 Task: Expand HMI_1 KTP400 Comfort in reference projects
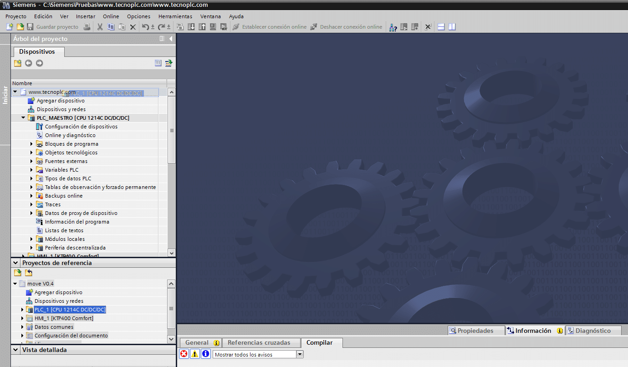[x=23, y=318]
